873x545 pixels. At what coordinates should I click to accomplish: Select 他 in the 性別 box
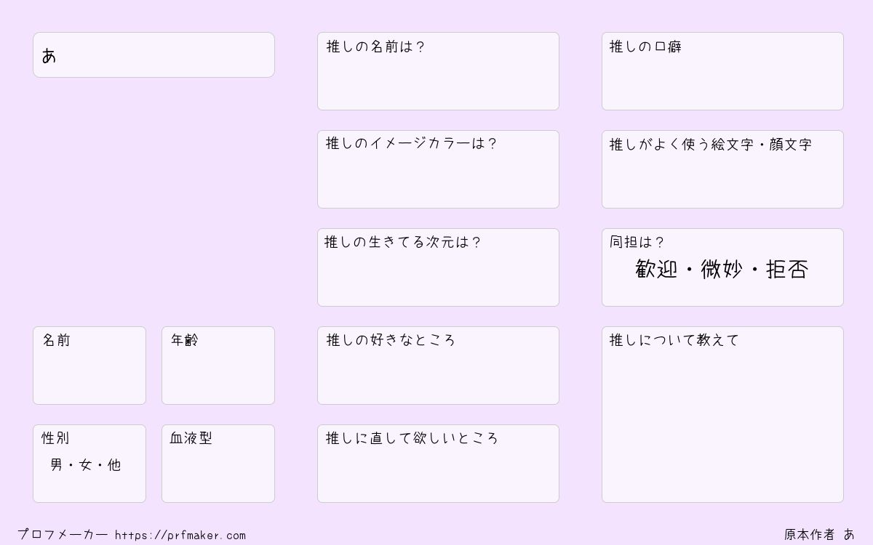[x=114, y=465]
